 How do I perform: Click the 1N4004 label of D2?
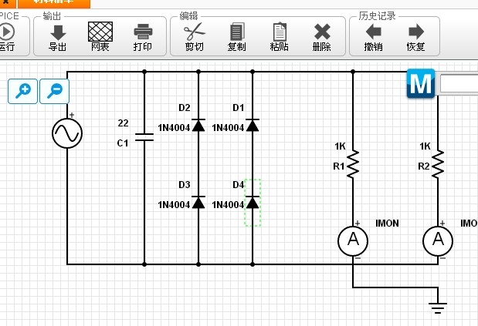[x=174, y=128]
